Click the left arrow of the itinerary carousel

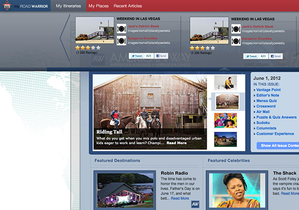click(x=65, y=38)
